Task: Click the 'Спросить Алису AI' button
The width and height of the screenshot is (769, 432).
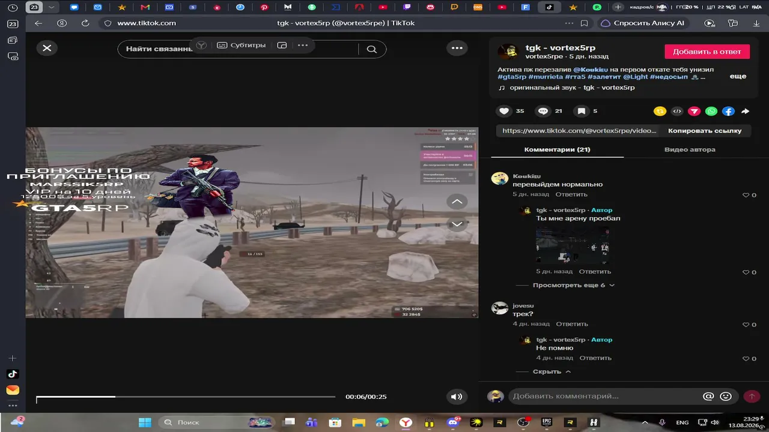Action: click(643, 23)
